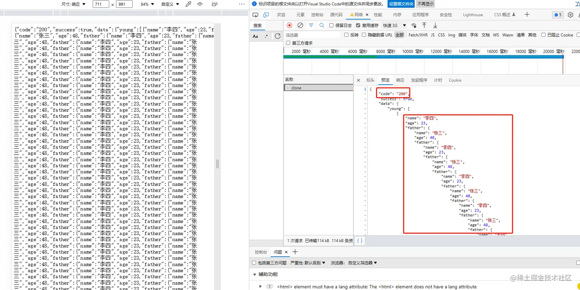Open the 源代码 tab
Viewport: 580px width, 290px height.
tap(336, 15)
